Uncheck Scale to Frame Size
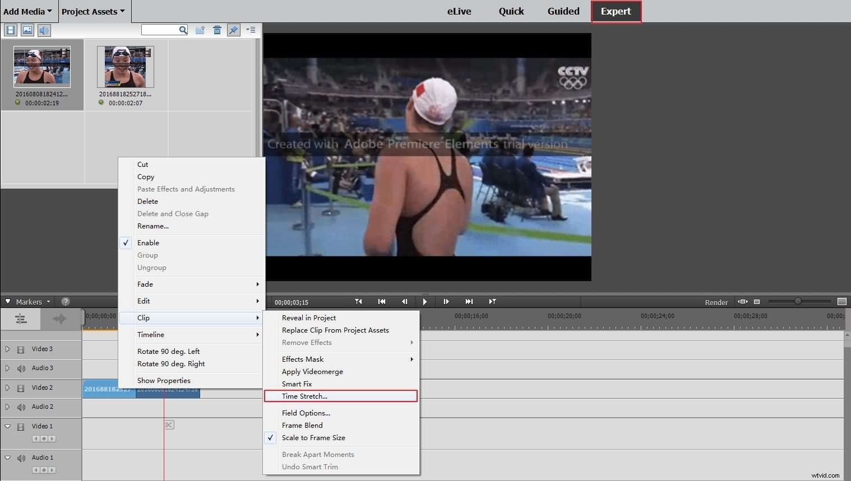The image size is (851, 481). pos(271,438)
